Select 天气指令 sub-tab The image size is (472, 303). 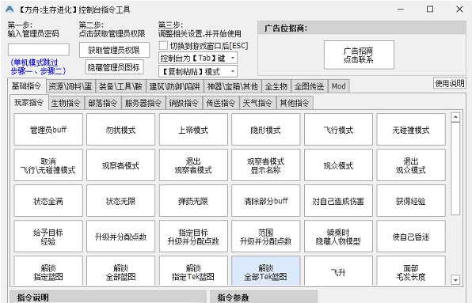(x=257, y=103)
